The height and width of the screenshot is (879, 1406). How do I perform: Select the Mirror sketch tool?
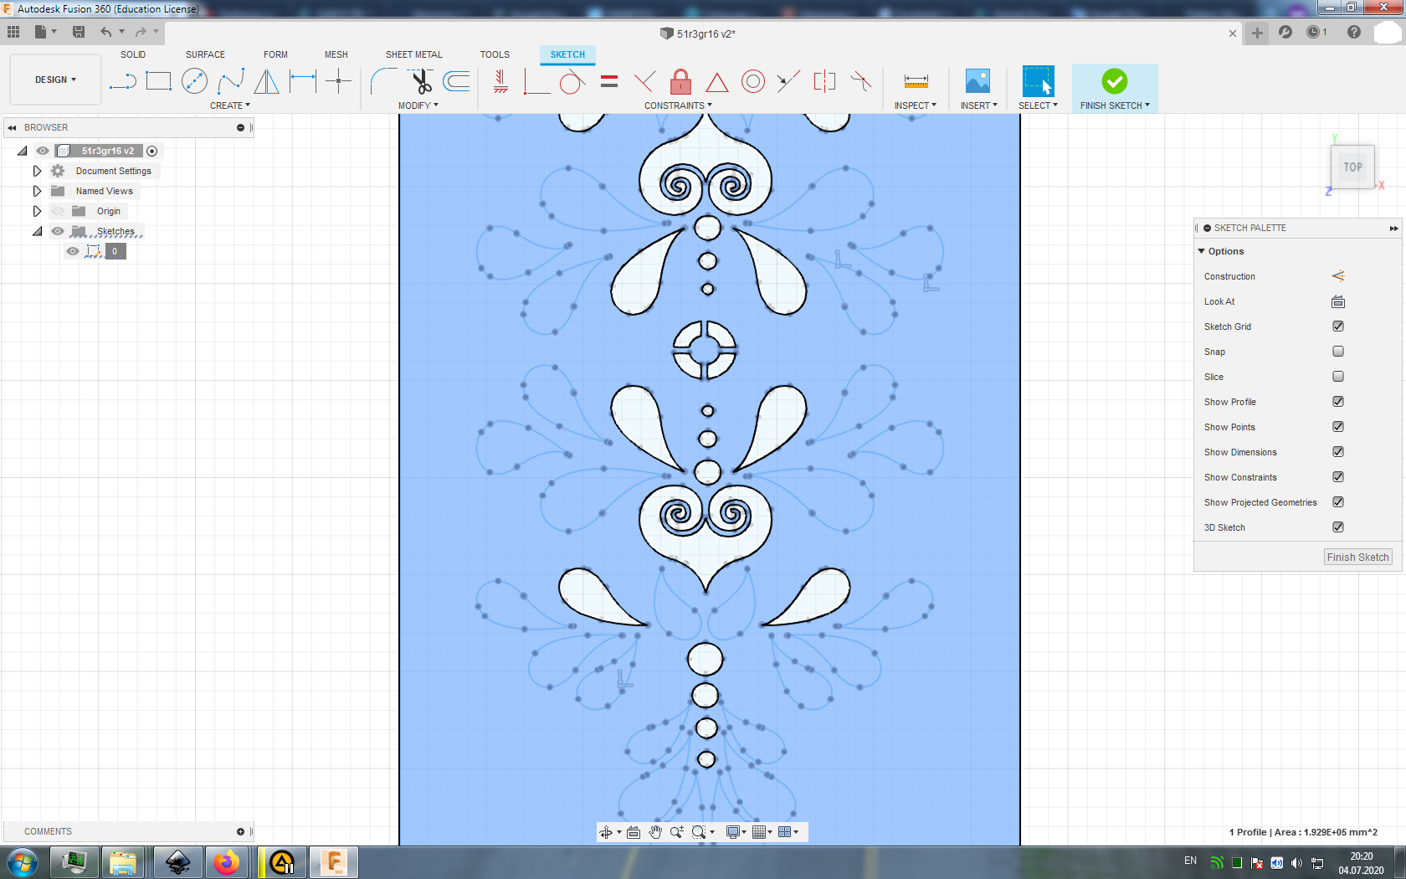pos(266,81)
